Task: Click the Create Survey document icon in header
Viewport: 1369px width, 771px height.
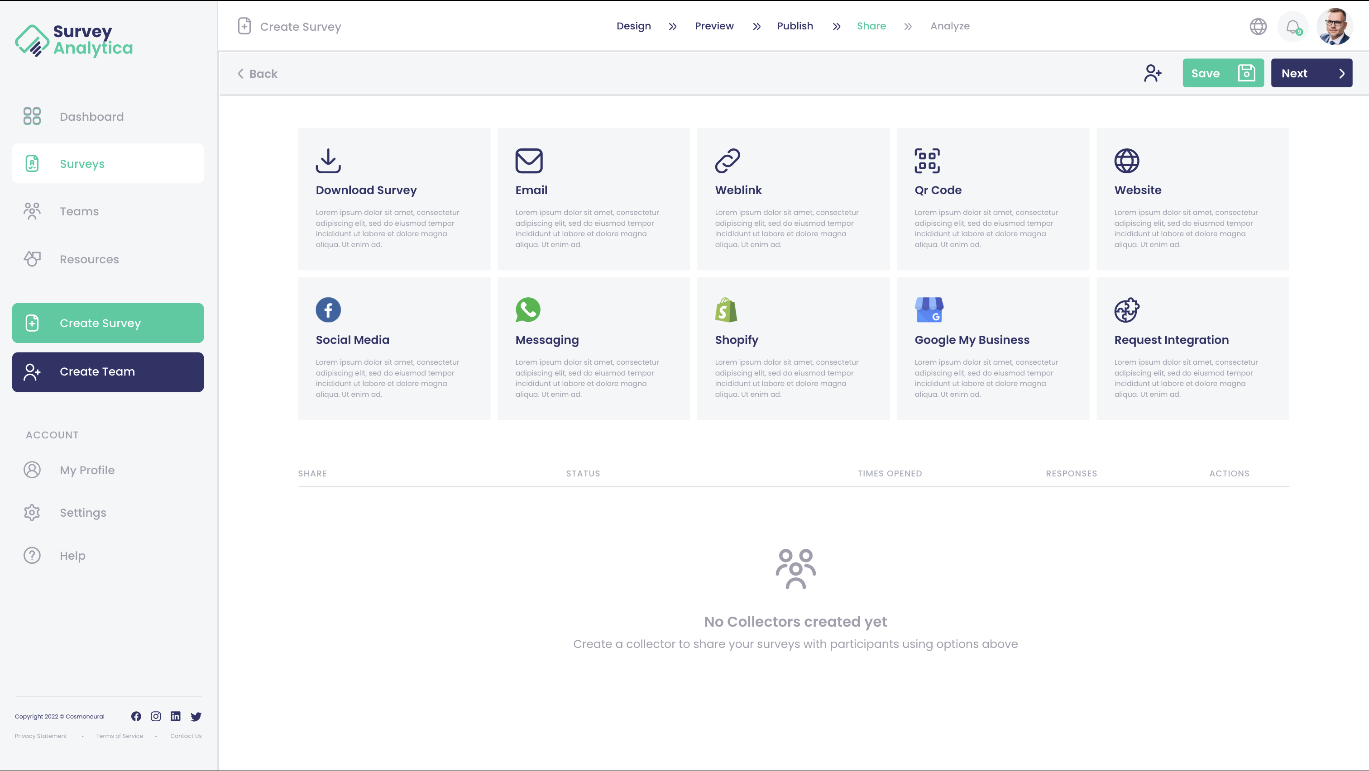Action: 244,26
